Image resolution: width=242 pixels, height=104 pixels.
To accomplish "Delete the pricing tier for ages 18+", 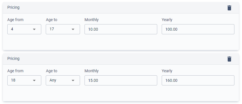I will [229, 59].
